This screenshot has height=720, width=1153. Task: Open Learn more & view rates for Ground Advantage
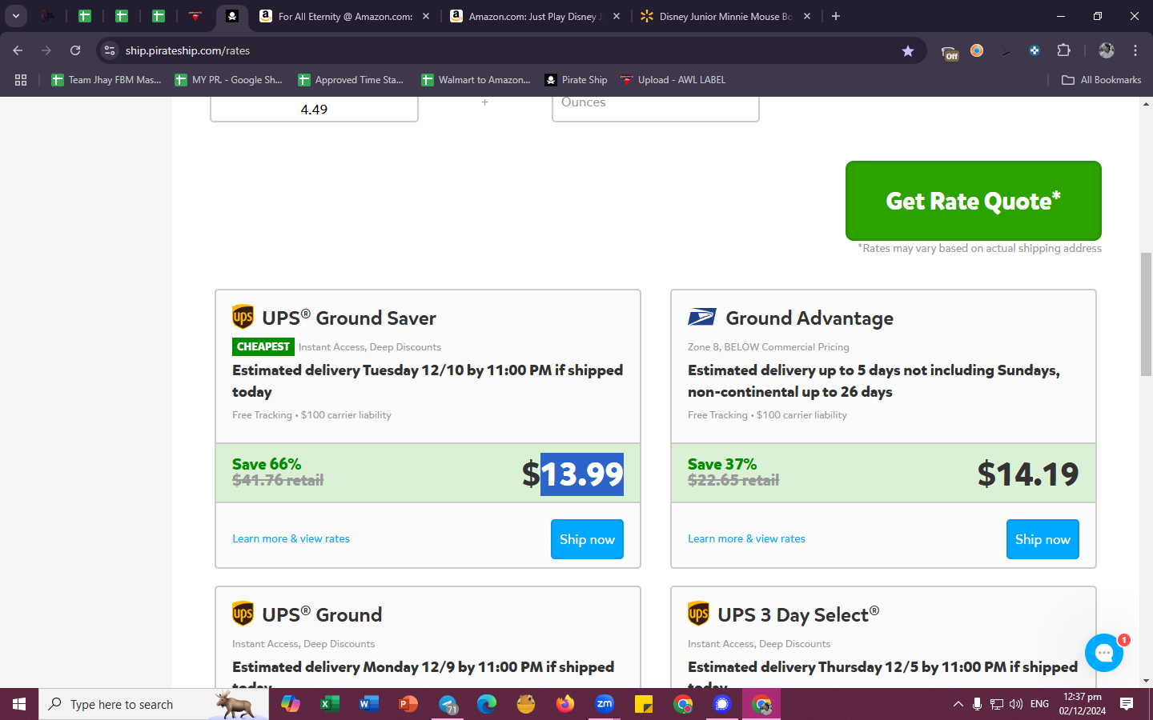pyautogui.click(x=746, y=538)
